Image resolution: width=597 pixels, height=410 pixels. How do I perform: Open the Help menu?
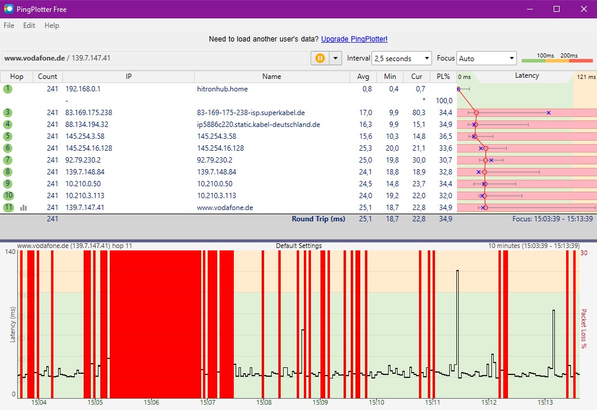[x=52, y=26]
